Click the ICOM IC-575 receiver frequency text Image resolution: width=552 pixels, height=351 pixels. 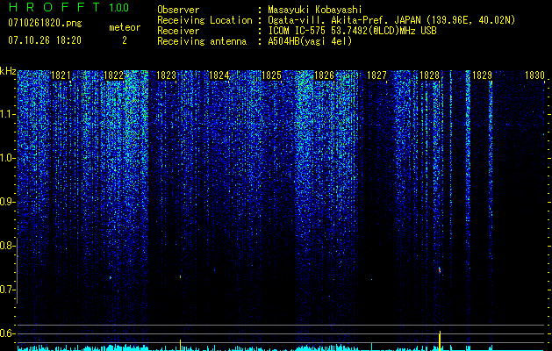pos(352,31)
